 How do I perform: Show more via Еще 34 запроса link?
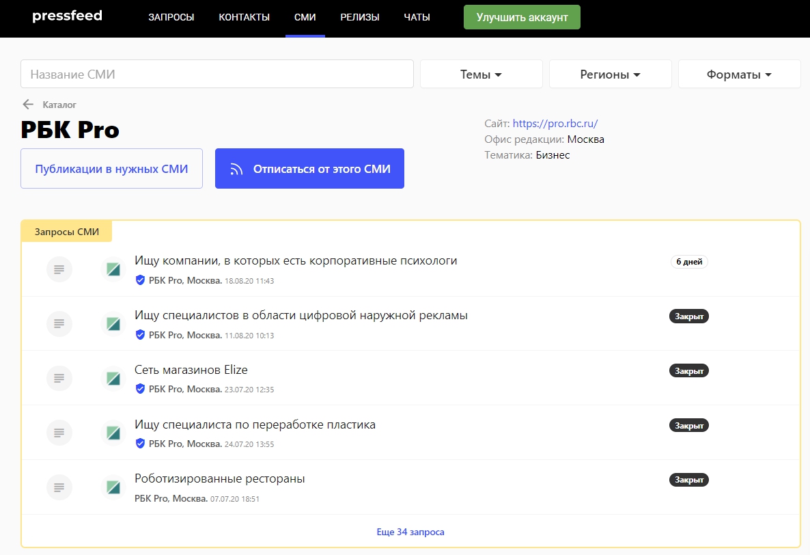tap(410, 532)
